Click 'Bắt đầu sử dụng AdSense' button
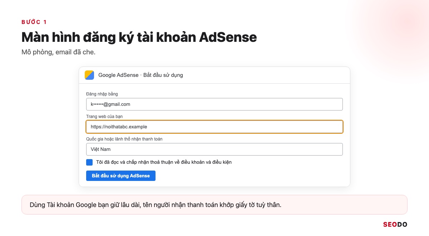 tap(121, 176)
